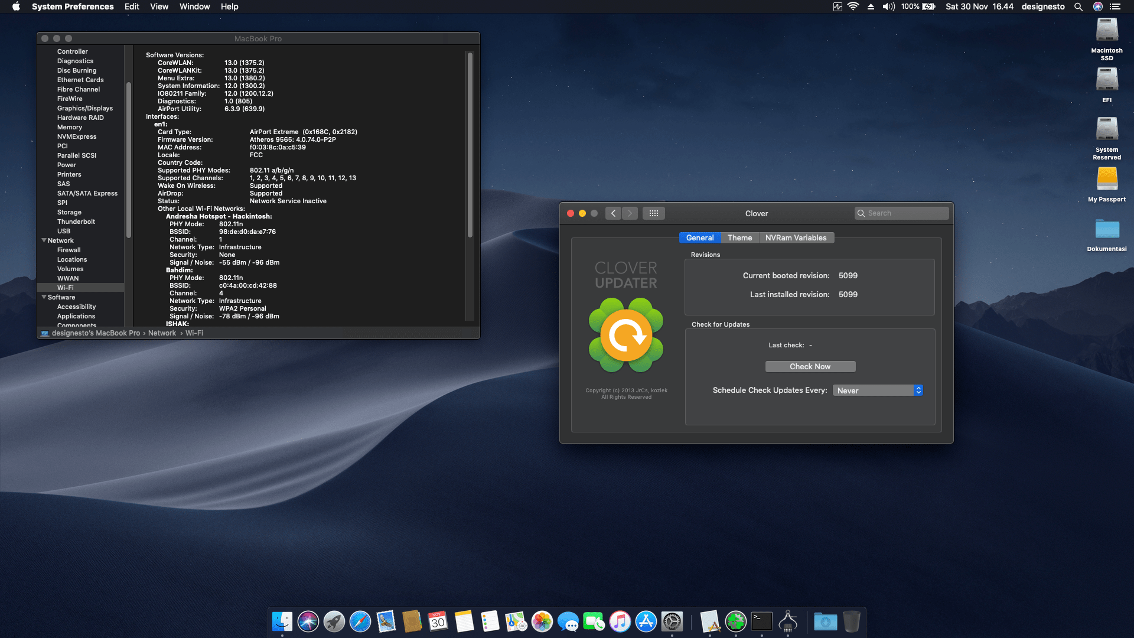Open Safari from the Dock
The height and width of the screenshot is (638, 1134).
[360, 621]
